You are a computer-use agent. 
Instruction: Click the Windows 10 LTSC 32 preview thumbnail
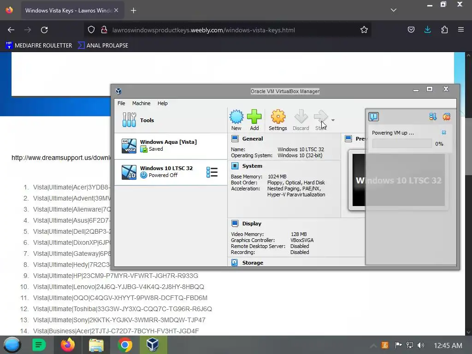(399, 180)
